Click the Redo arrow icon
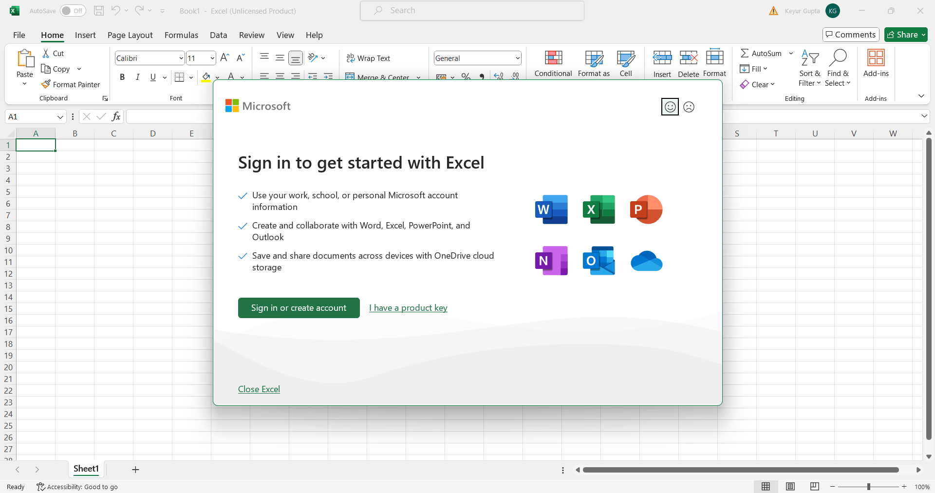Viewport: 935px width, 493px height. 139,10
